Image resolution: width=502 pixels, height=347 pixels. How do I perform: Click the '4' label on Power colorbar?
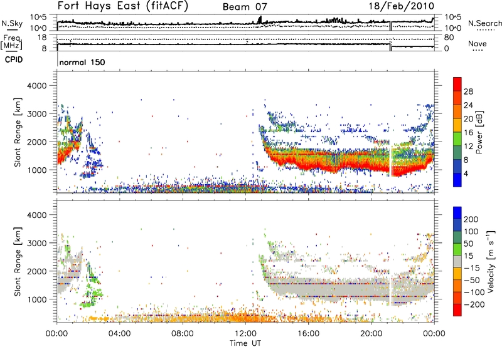[466, 173]
